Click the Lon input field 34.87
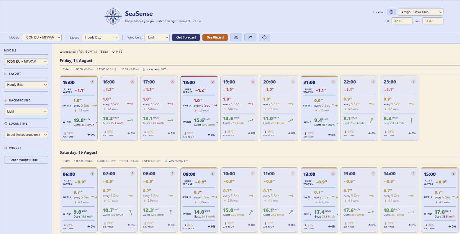460x234 pixels. point(433,21)
